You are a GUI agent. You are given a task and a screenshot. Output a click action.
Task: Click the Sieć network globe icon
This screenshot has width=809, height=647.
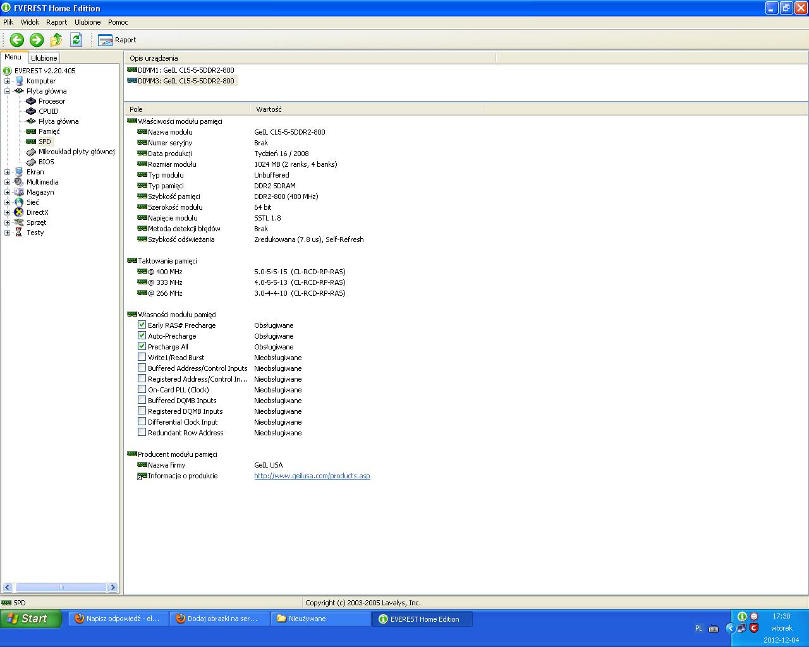click(x=19, y=202)
